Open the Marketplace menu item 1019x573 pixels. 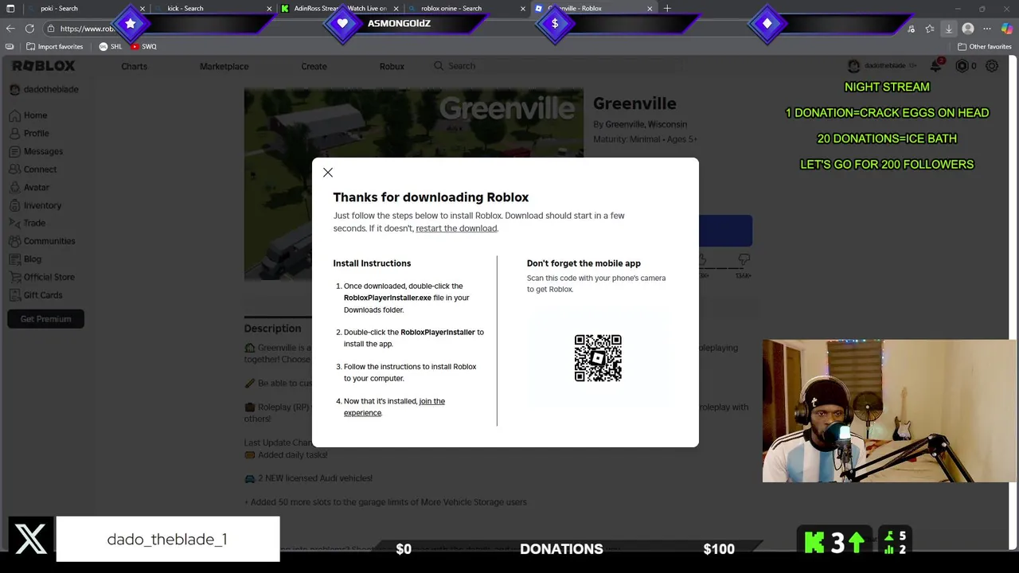pyautogui.click(x=224, y=66)
